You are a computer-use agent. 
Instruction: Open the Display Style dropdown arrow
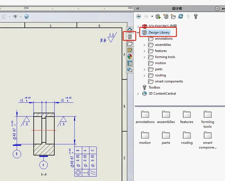(x=9, y=17)
